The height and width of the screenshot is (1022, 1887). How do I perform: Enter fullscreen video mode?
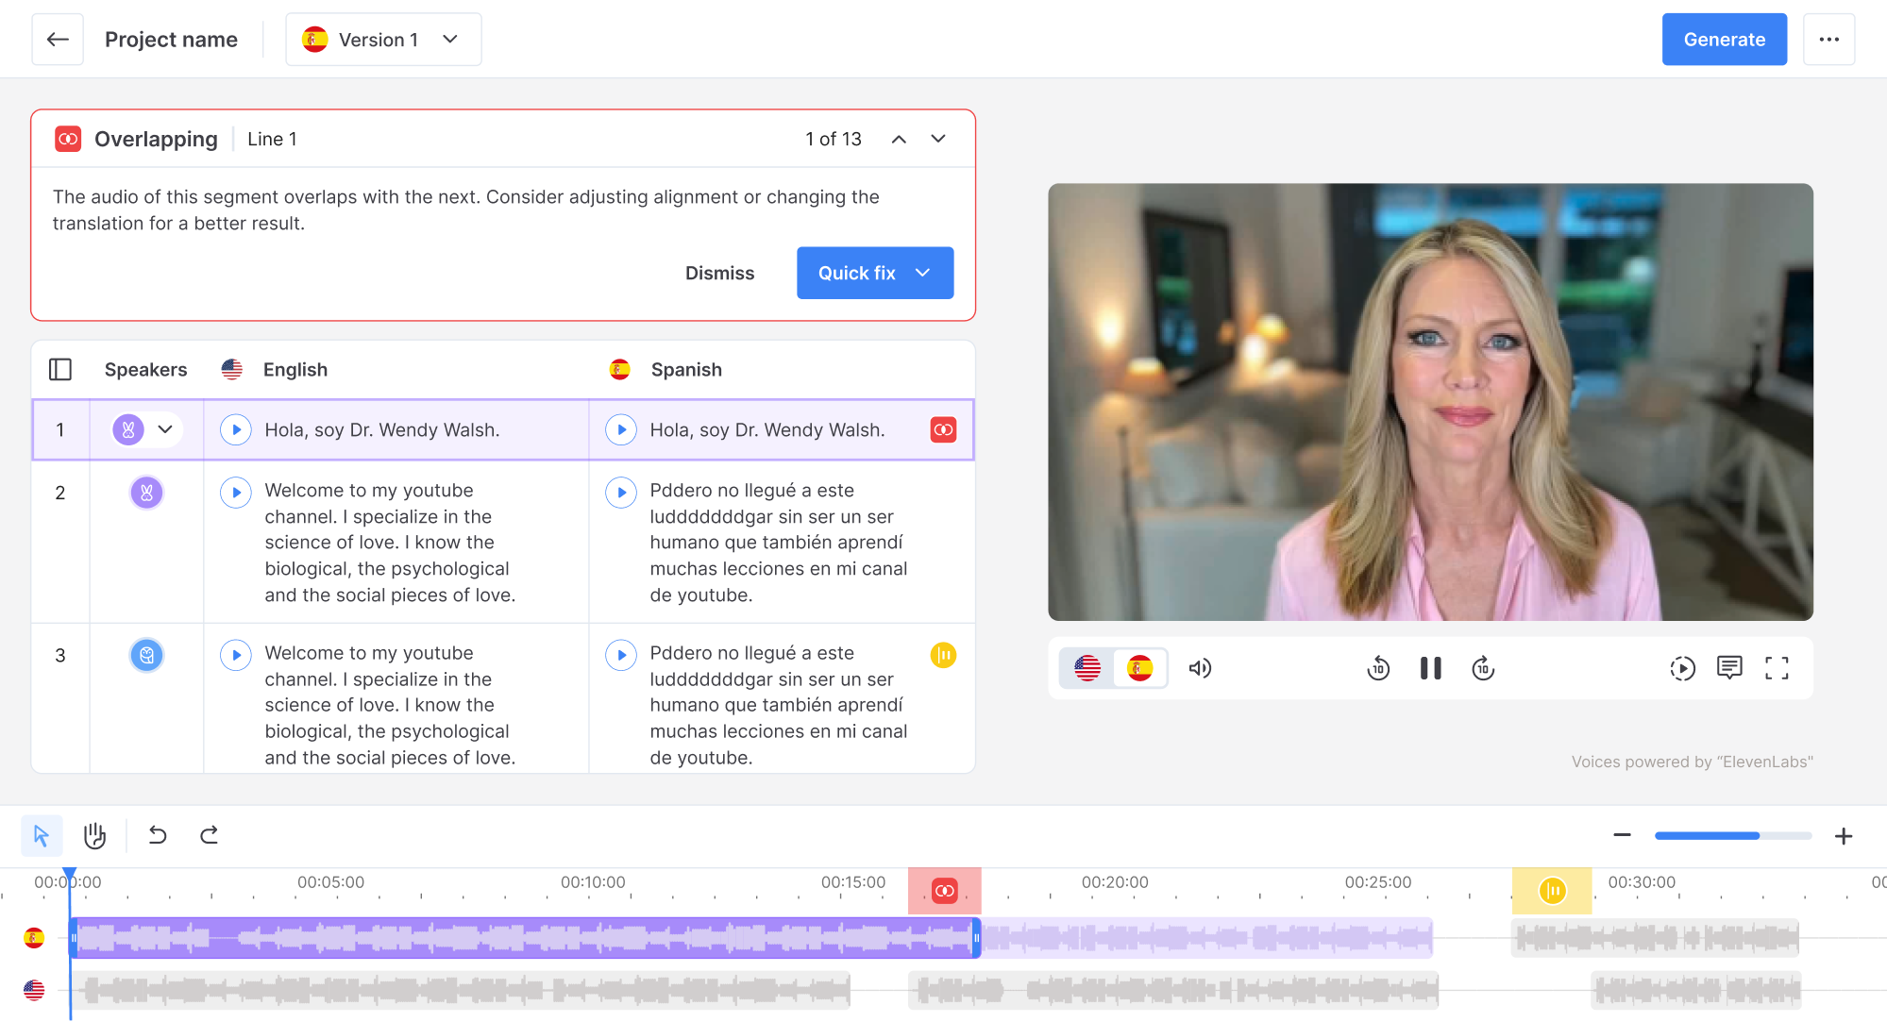tap(1777, 668)
